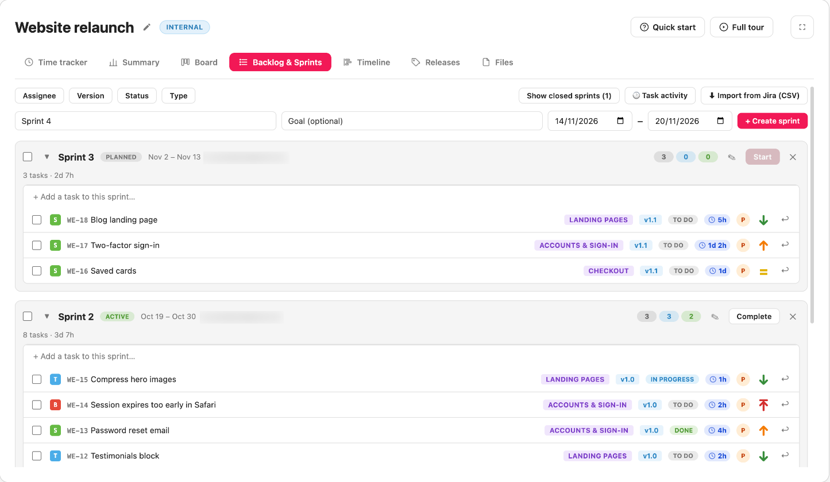Open the Timeline tab
The image size is (830, 482).
(x=366, y=62)
